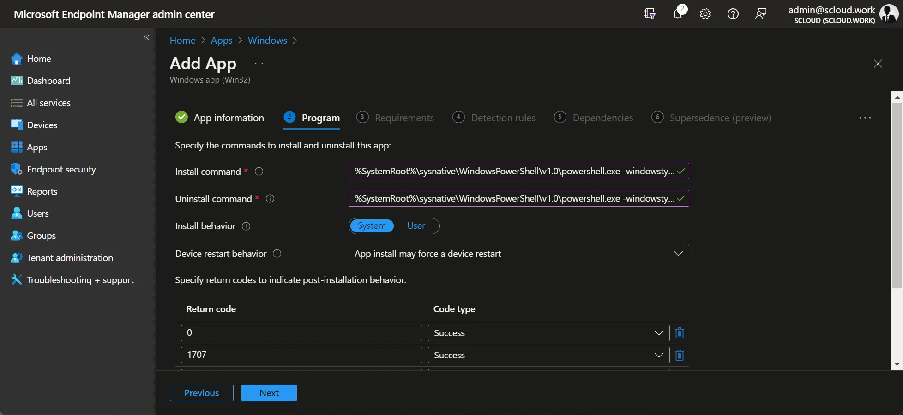Open the help question mark icon
This screenshot has height=415, width=903.
pyautogui.click(x=733, y=14)
